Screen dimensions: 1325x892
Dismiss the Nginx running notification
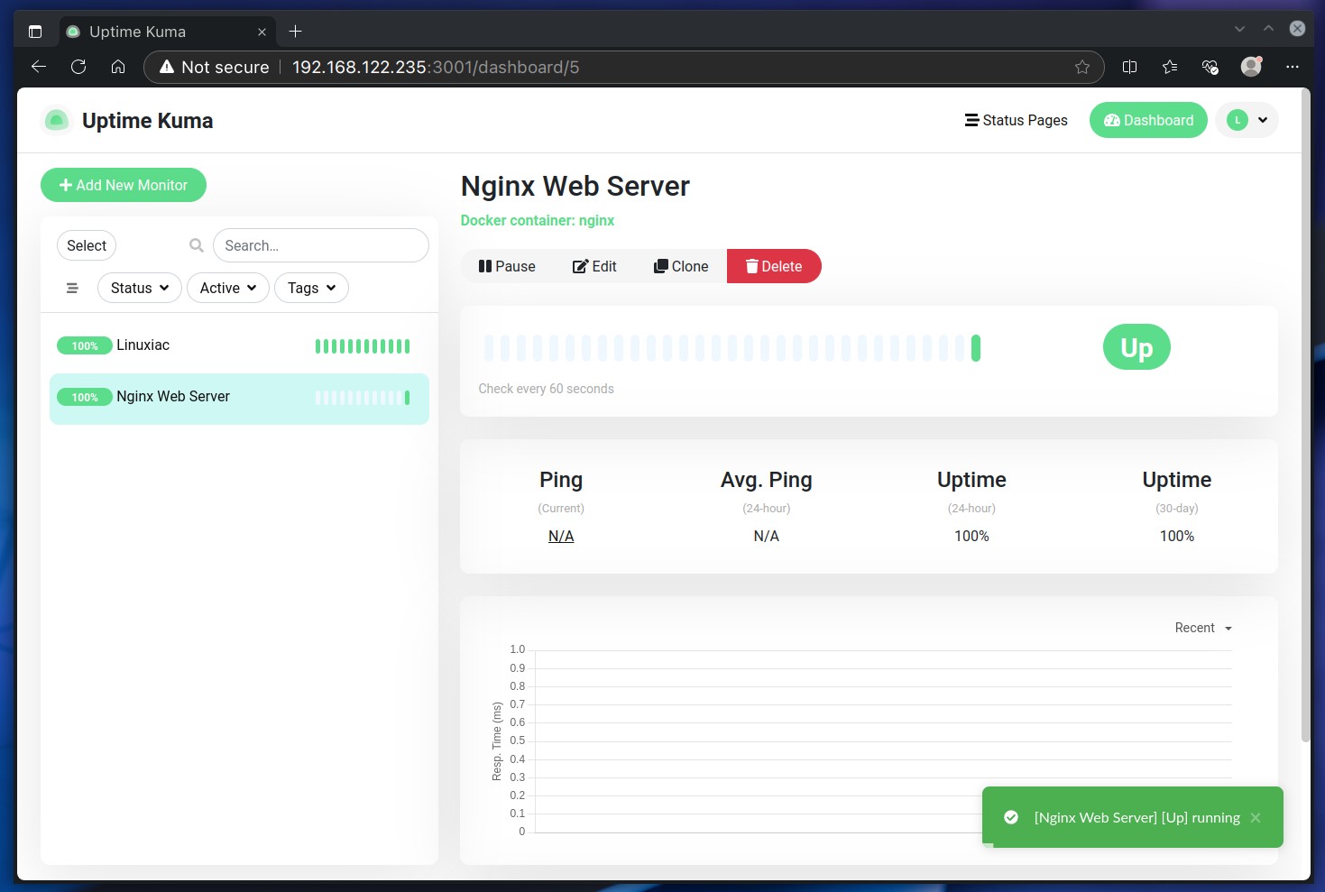pos(1256,817)
